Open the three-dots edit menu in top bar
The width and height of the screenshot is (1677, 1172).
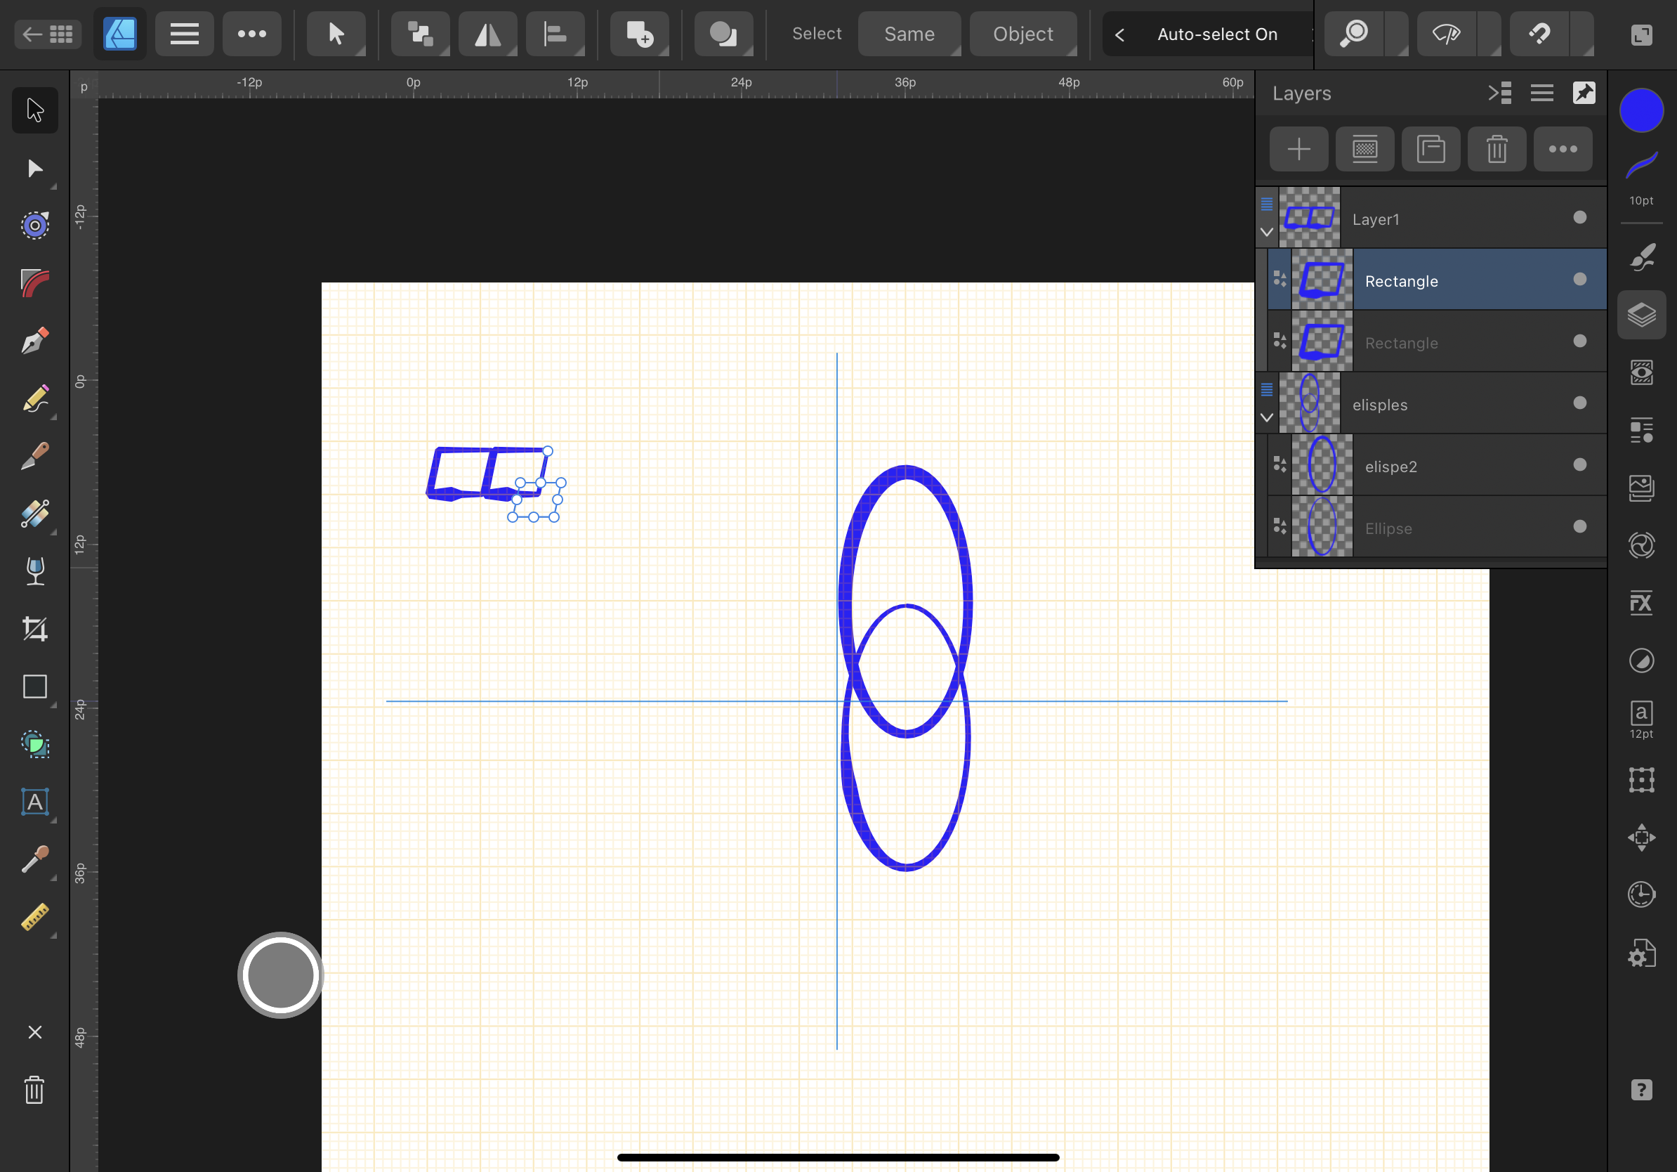tap(252, 34)
